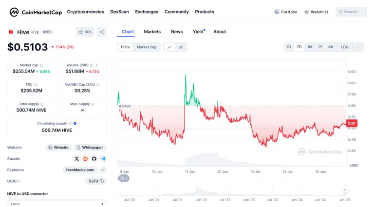Open the Community menu
This screenshot has height=207, width=374.
pyautogui.click(x=176, y=12)
